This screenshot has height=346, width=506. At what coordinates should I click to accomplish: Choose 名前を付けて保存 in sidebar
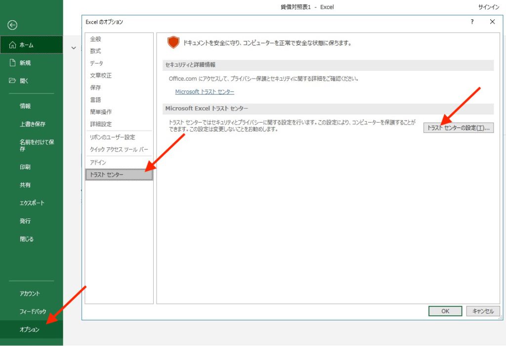pyautogui.click(x=31, y=145)
